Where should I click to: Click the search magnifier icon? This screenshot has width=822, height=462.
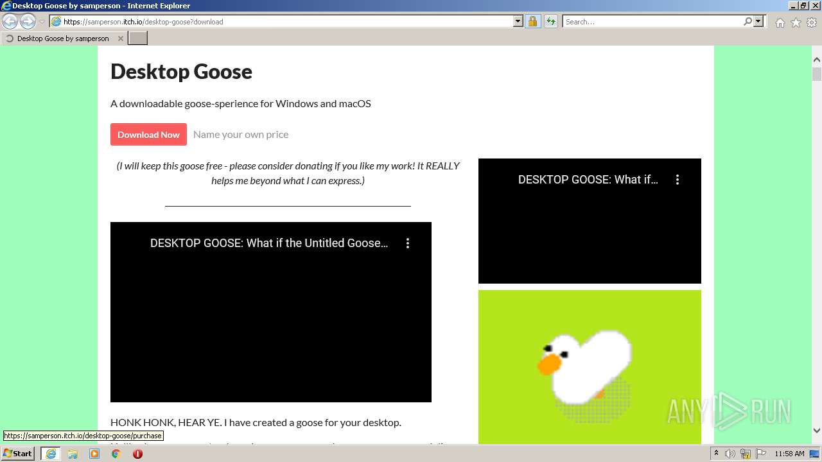click(x=748, y=21)
